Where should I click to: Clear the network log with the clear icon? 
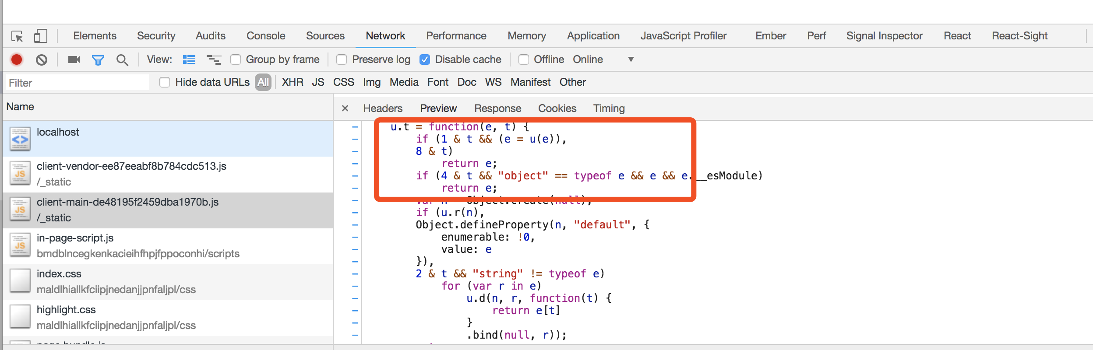pyautogui.click(x=42, y=59)
